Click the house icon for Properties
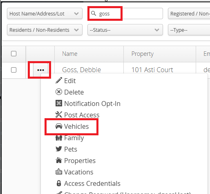Viewport: 210px width, 194px height. (x=59, y=161)
